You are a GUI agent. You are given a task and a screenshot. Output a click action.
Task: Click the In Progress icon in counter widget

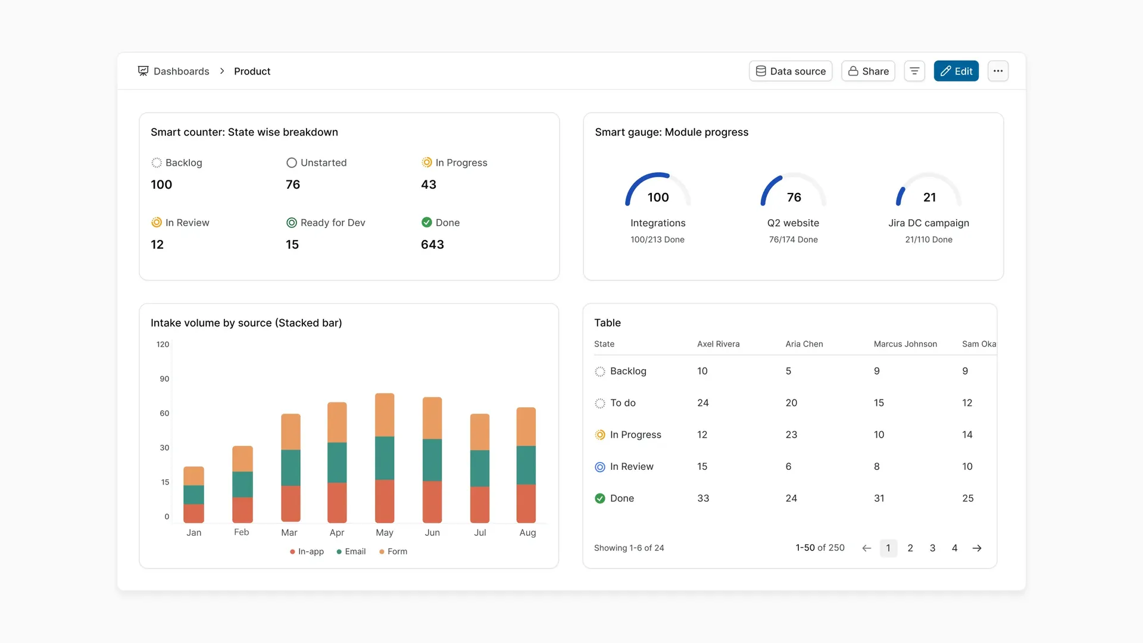coord(427,163)
